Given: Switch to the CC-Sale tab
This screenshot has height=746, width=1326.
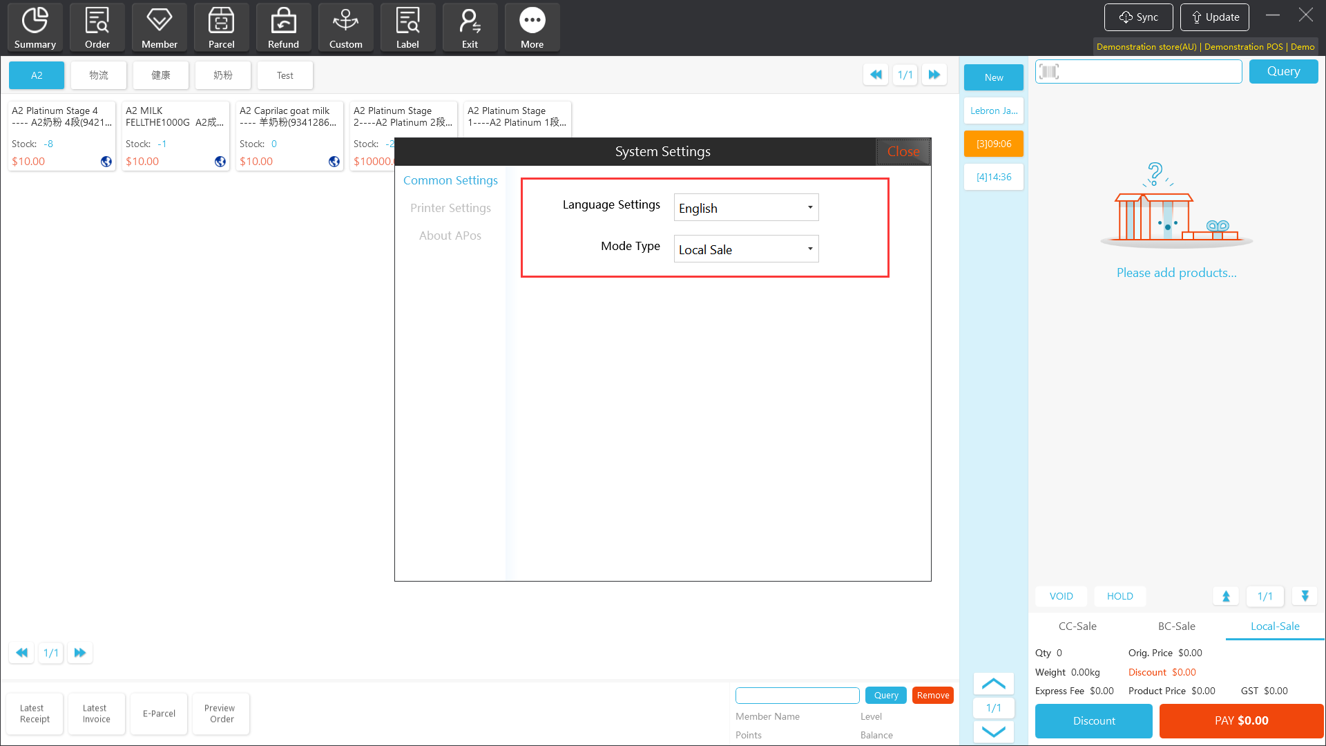Looking at the screenshot, I should pos(1077,627).
